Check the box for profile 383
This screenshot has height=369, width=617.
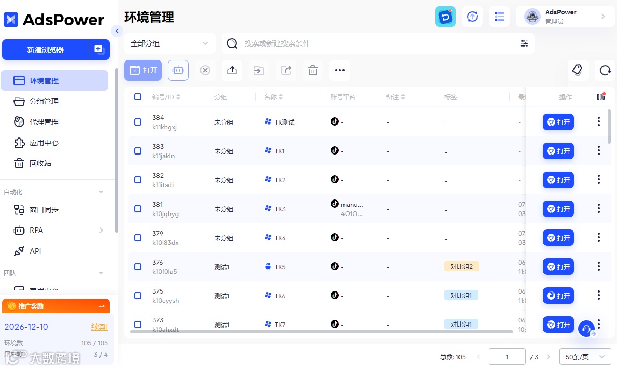[138, 151]
